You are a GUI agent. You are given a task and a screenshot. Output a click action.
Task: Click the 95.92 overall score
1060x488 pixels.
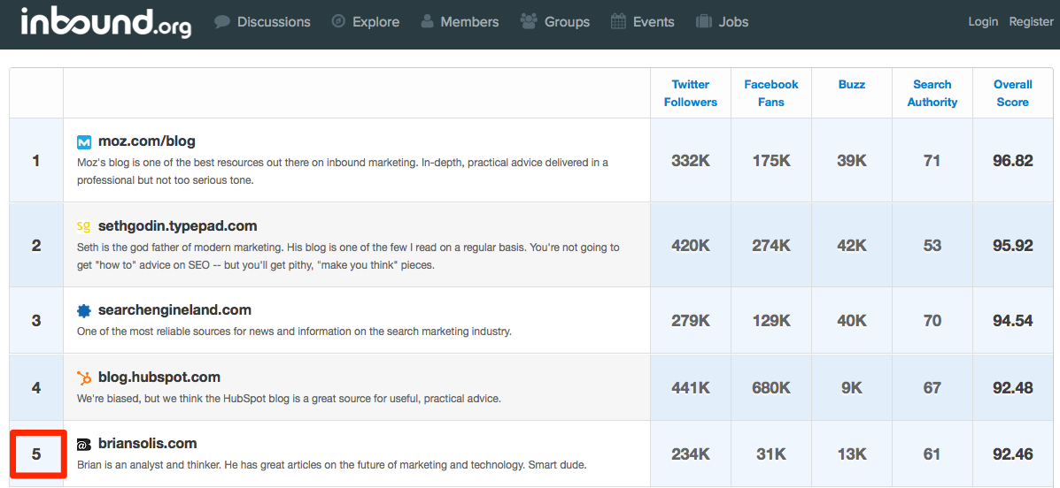click(1013, 245)
